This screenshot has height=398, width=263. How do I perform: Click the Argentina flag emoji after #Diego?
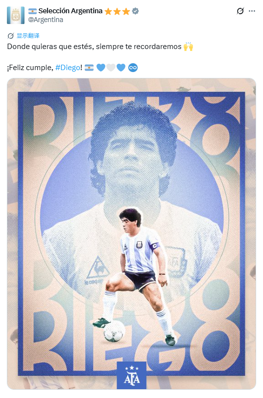(89, 68)
